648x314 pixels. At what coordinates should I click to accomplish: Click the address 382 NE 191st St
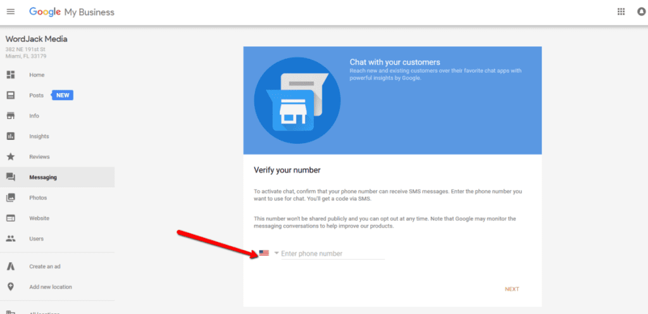(25, 49)
